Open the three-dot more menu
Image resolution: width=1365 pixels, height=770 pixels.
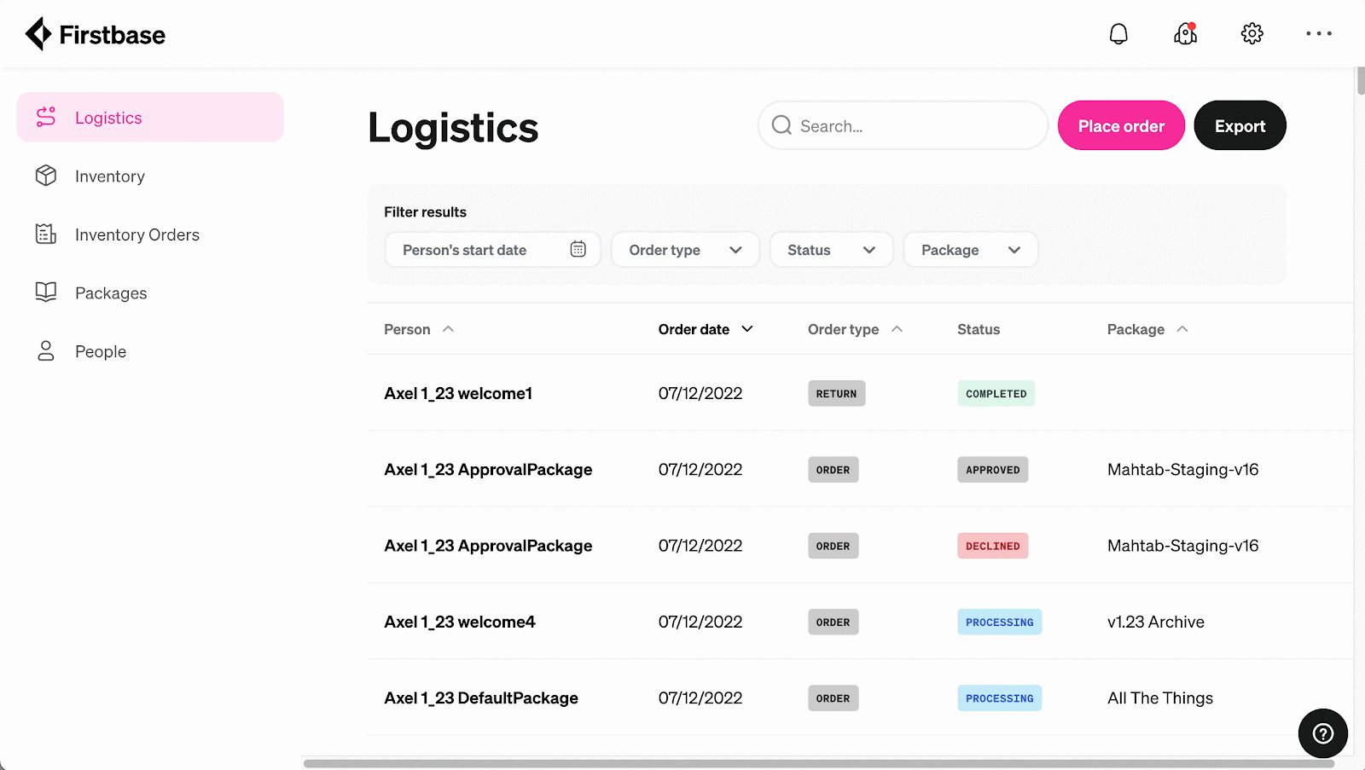click(1318, 34)
